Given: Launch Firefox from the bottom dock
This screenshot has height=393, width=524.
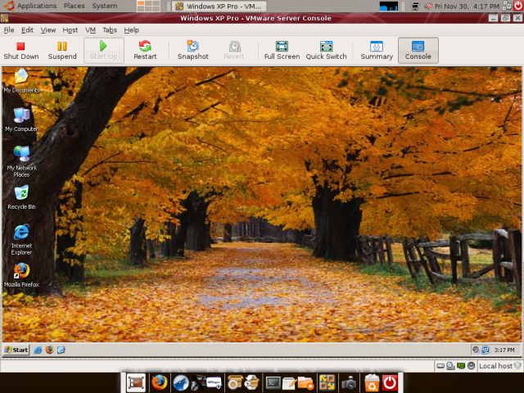Looking at the screenshot, I should pyautogui.click(x=159, y=382).
